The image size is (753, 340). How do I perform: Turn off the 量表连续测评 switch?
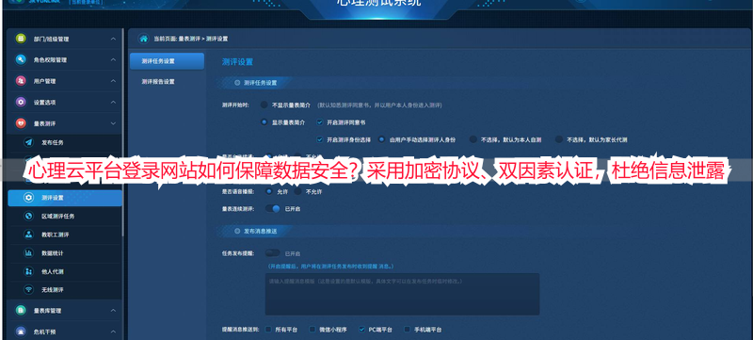pyautogui.click(x=272, y=209)
